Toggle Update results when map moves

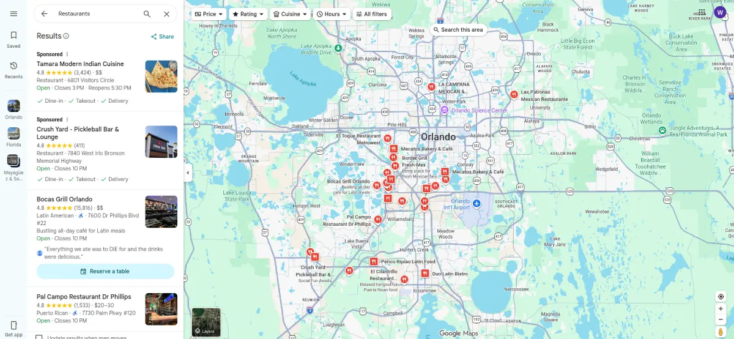pos(39,337)
